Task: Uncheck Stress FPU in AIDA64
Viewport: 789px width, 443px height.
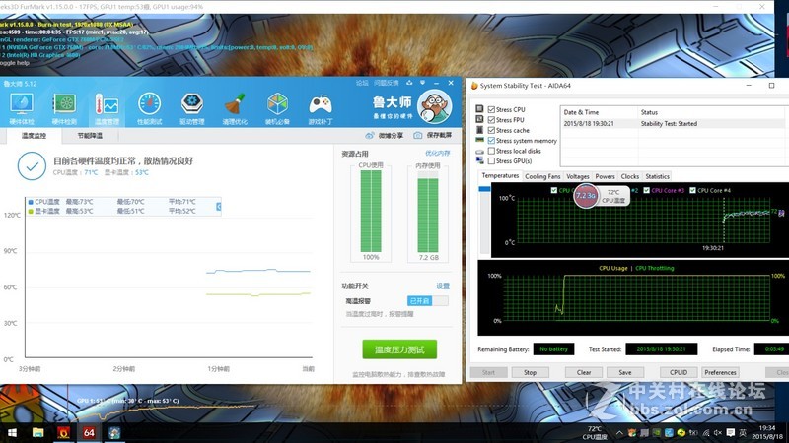Action: click(491, 120)
